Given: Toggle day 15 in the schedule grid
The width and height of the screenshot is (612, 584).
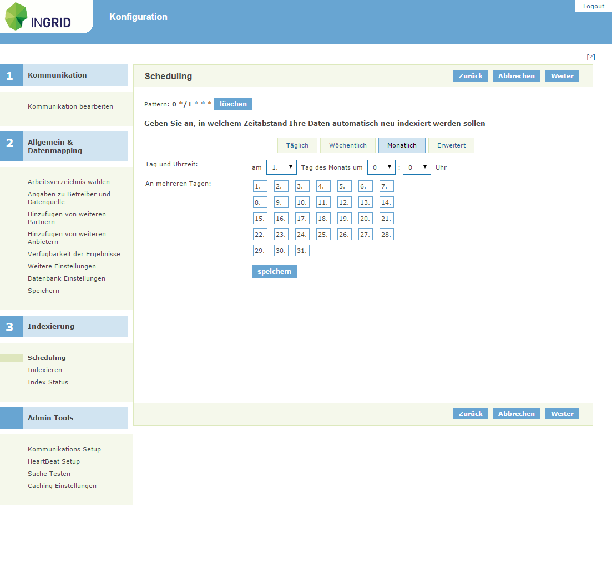Looking at the screenshot, I should pyautogui.click(x=260, y=218).
